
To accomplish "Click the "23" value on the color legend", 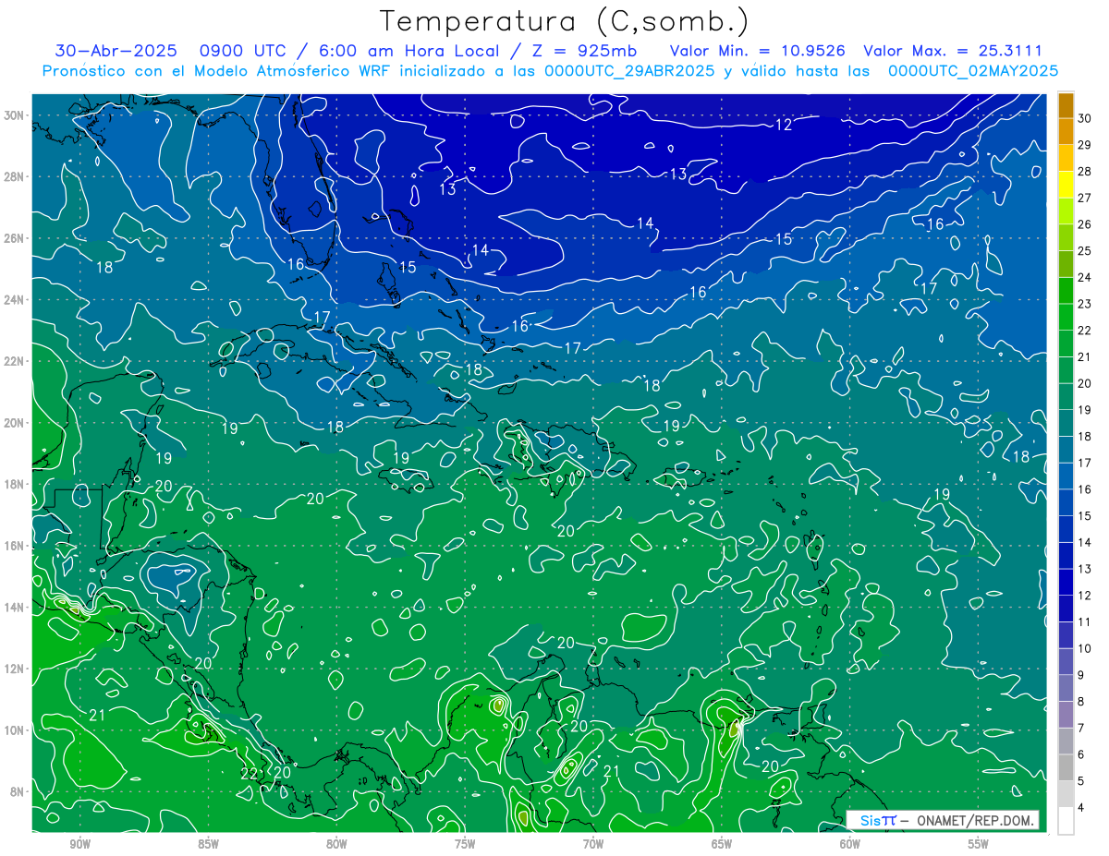I will [x=1085, y=304].
